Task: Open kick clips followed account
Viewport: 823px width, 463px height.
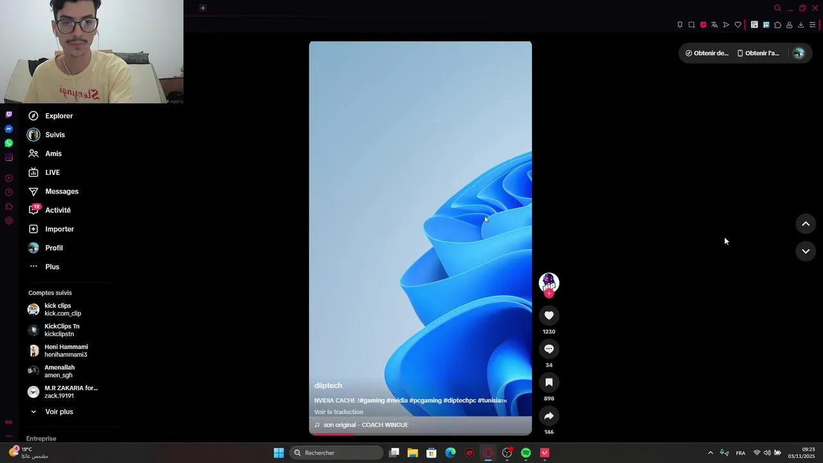Action: coord(55,309)
